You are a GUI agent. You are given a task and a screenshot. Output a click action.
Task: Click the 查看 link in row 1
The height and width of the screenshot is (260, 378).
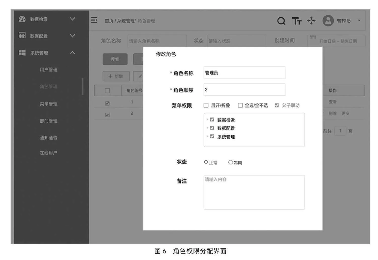tap(333, 102)
